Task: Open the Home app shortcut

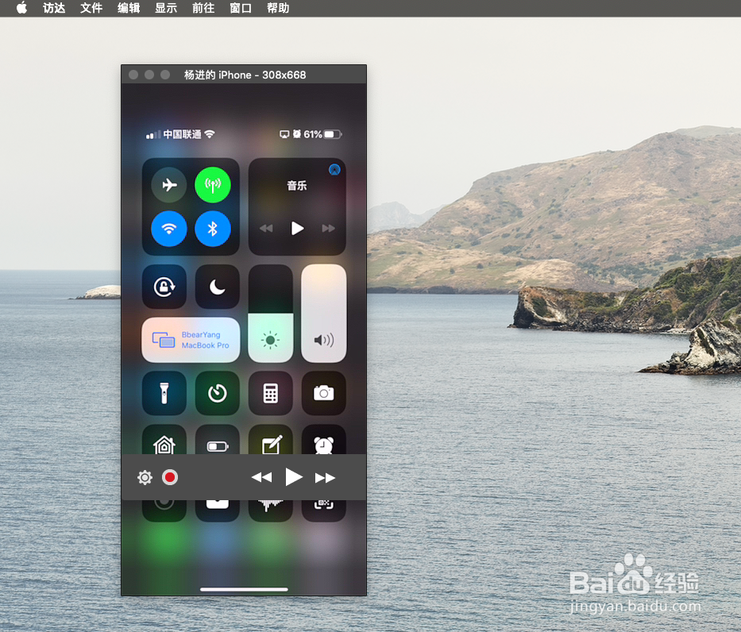Action: click(164, 440)
